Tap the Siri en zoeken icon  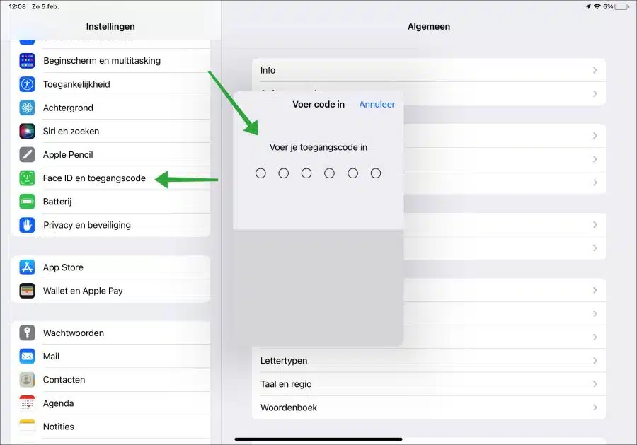27,131
